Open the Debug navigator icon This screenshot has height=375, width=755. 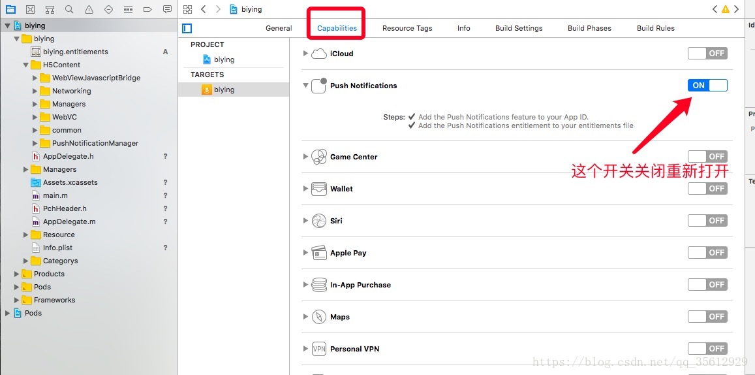[128, 9]
